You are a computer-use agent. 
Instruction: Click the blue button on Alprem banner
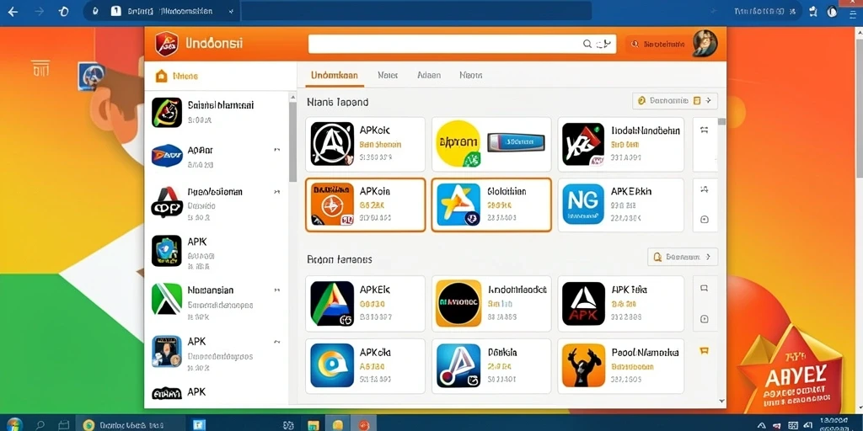point(516,142)
